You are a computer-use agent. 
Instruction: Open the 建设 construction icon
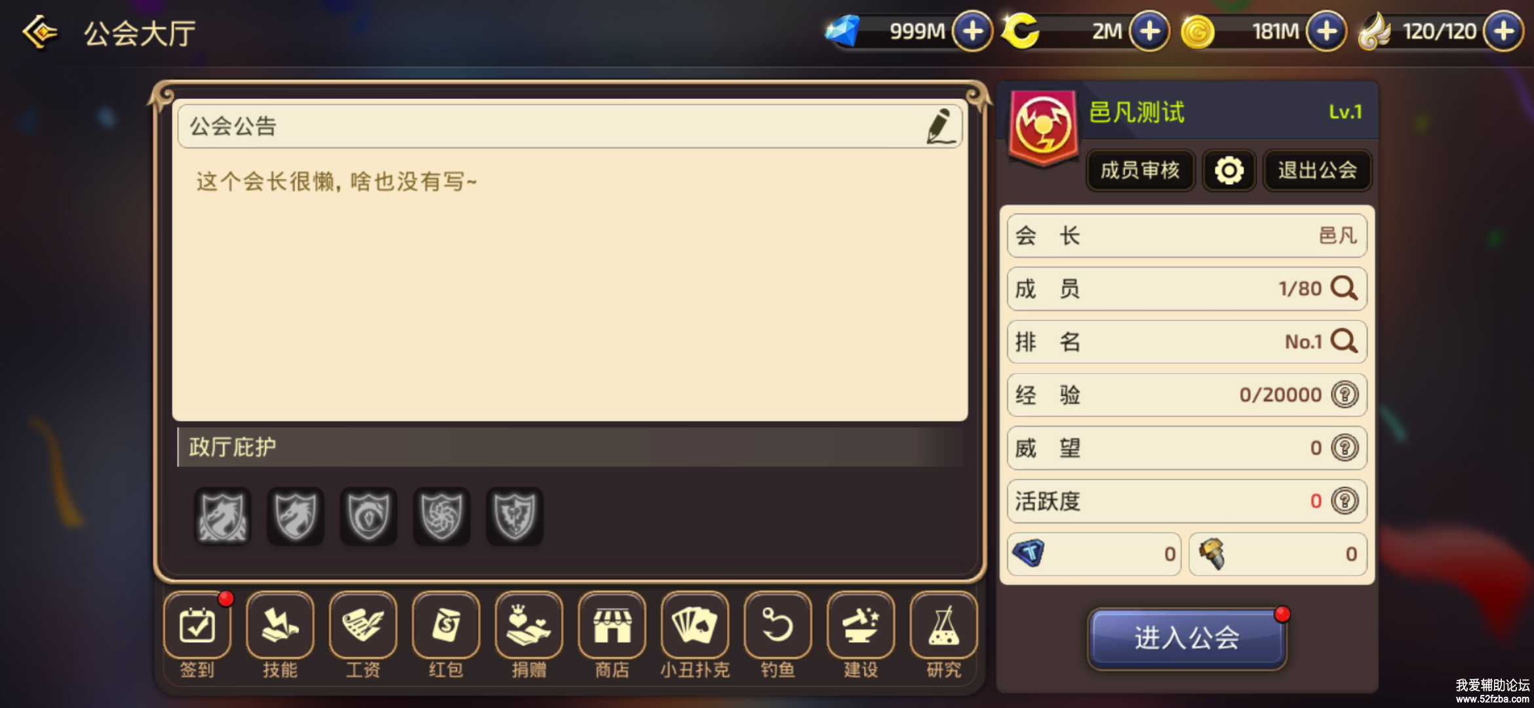coord(861,626)
